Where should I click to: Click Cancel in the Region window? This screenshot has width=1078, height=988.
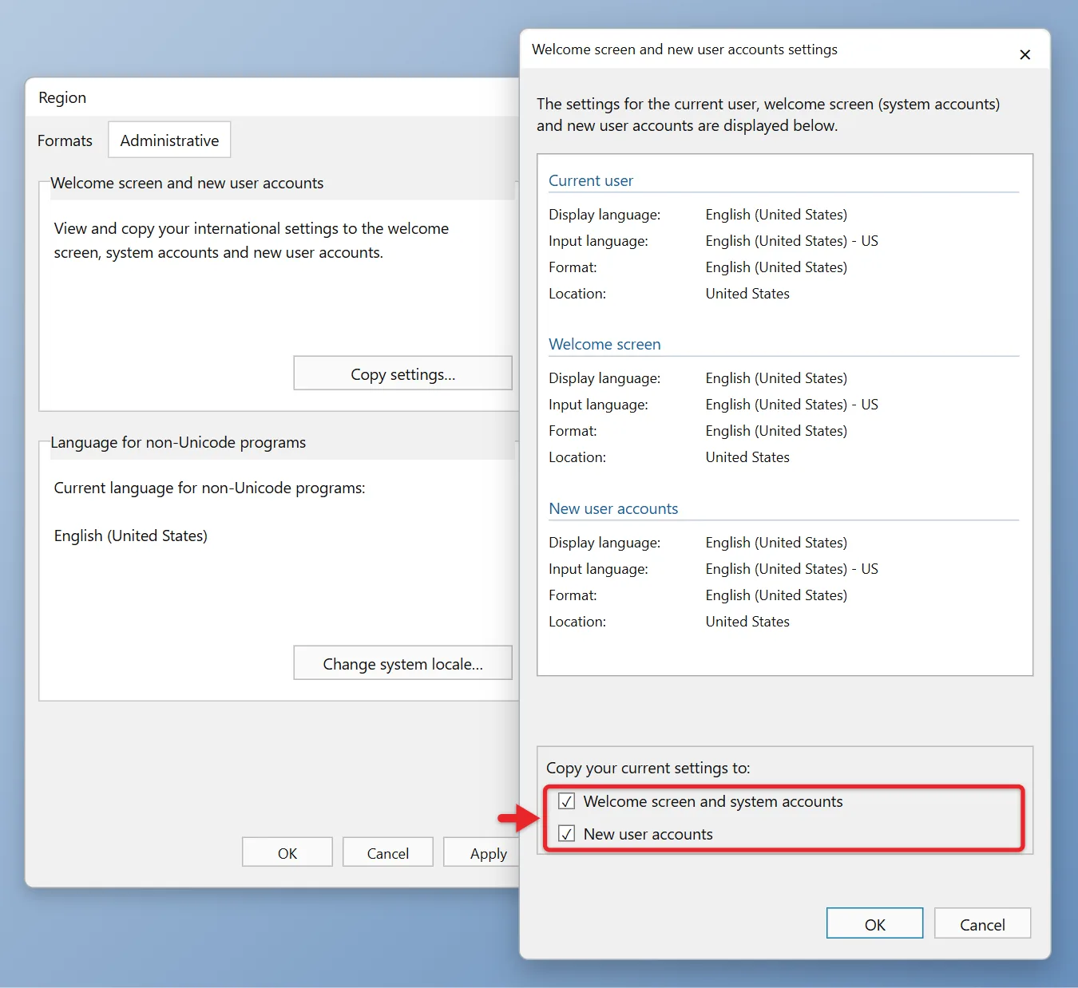(x=388, y=852)
